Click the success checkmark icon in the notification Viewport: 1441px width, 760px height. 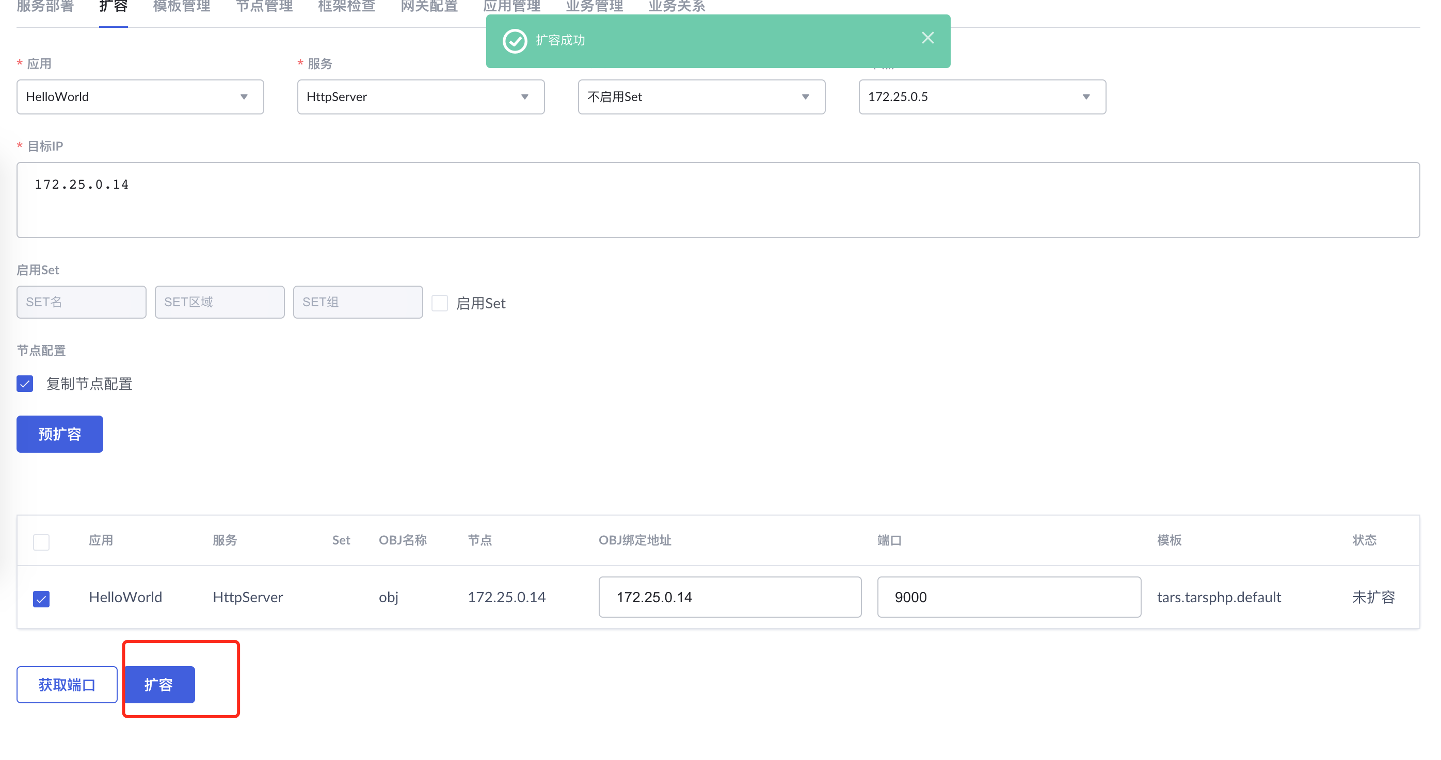coord(515,41)
